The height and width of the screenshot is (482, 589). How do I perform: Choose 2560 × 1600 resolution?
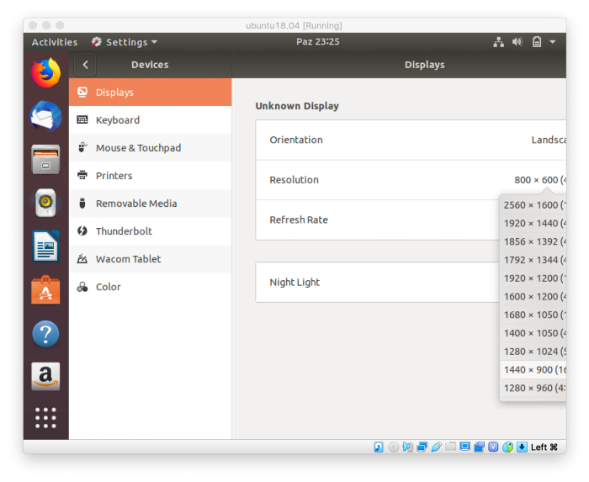coord(533,205)
